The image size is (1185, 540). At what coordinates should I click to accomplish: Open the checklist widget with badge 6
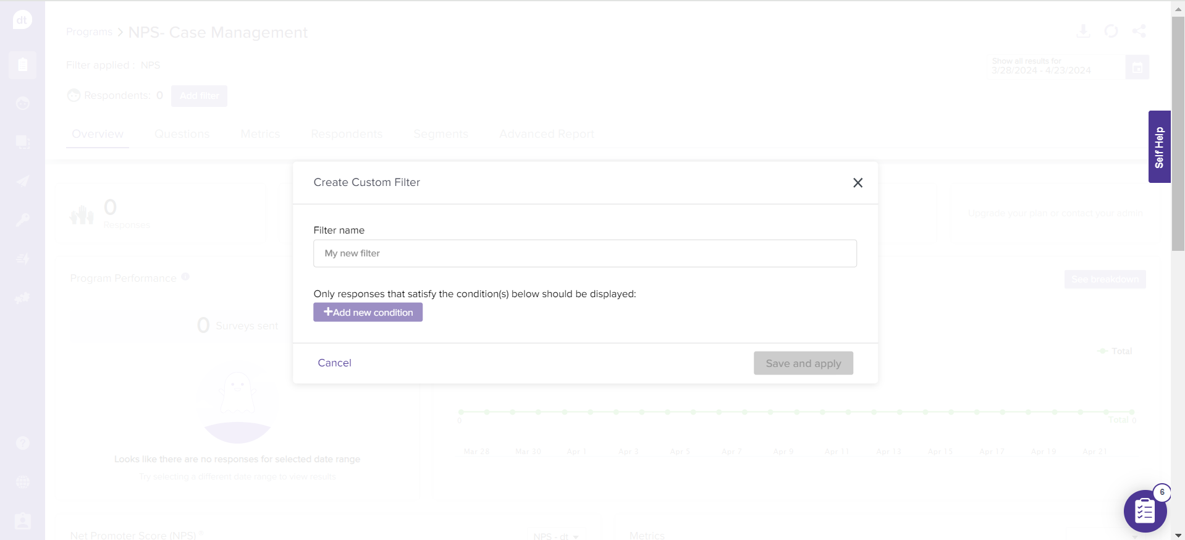(x=1144, y=511)
